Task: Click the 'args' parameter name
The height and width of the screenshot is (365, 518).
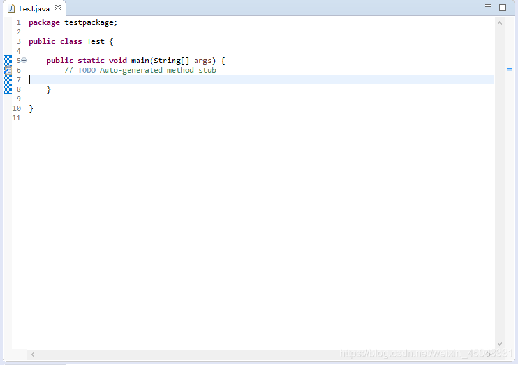Action: 202,61
